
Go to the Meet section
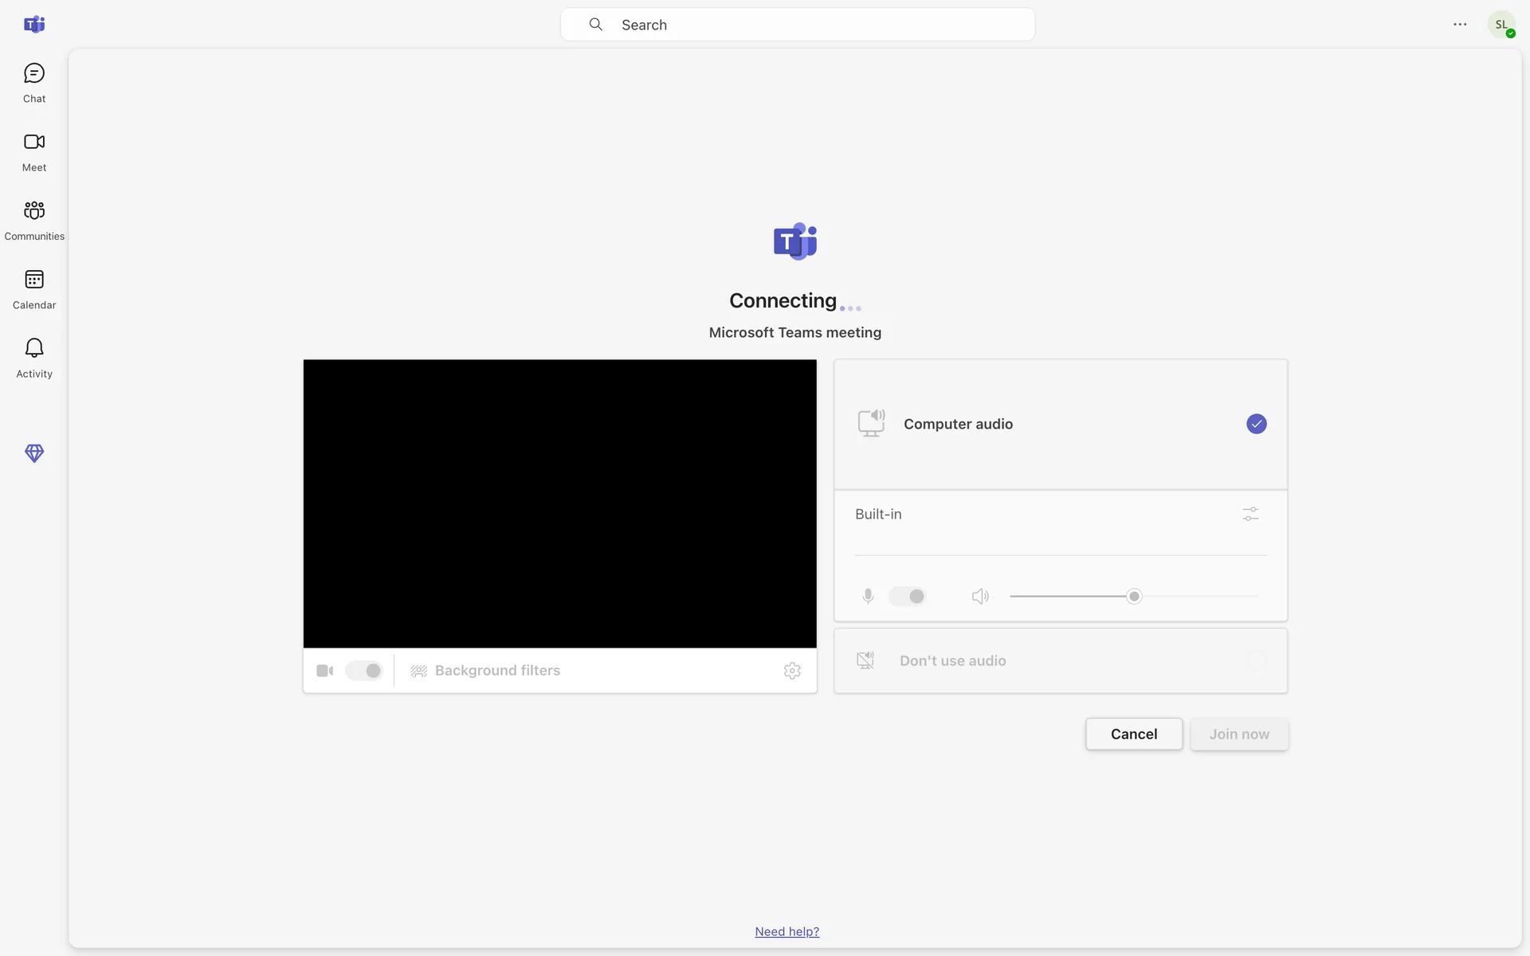[34, 151]
